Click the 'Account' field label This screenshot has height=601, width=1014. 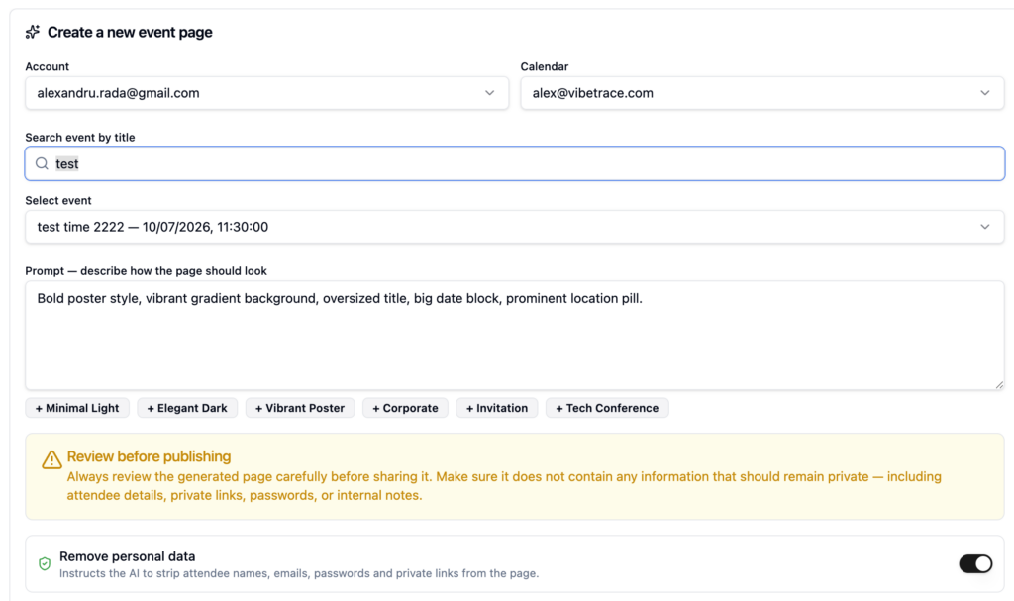(48, 66)
